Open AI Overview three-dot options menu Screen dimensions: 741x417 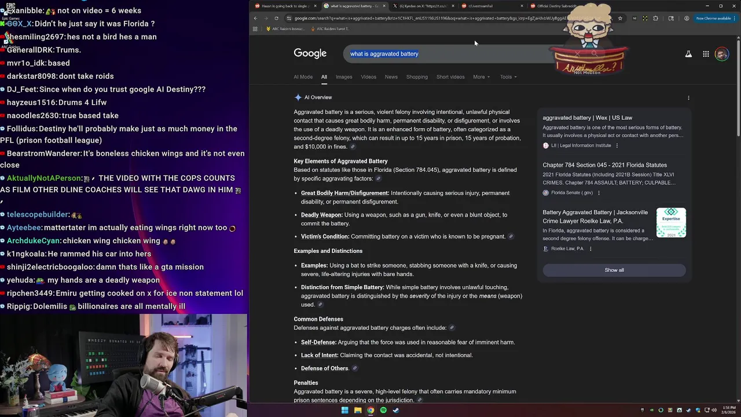688,98
